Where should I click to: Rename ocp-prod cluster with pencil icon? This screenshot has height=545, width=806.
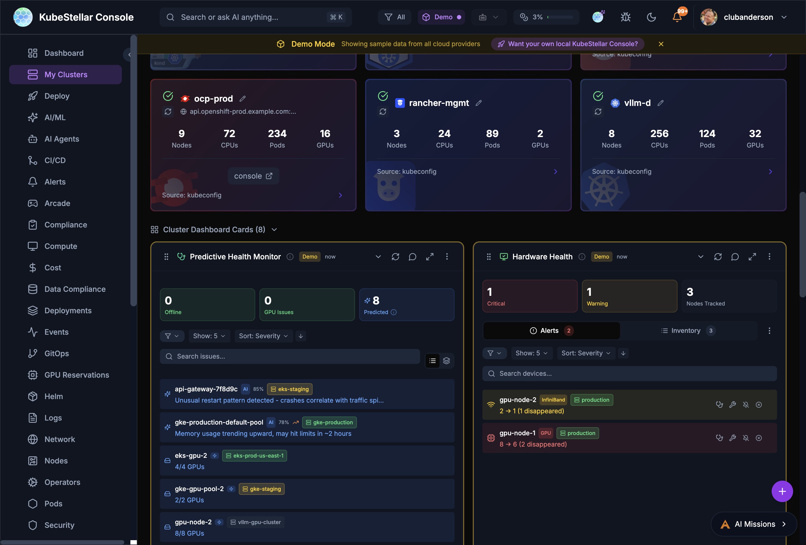(243, 99)
